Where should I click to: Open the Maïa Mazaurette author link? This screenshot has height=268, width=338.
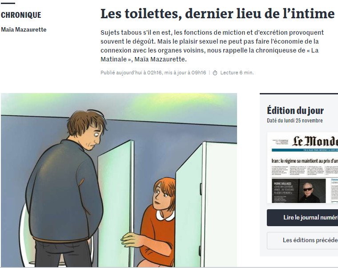pyautogui.click(x=24, y=29)
